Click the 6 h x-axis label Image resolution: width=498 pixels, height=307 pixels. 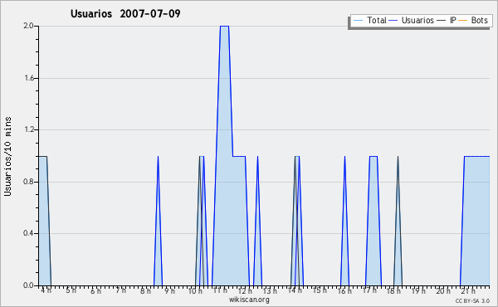(x=96, y=290)
